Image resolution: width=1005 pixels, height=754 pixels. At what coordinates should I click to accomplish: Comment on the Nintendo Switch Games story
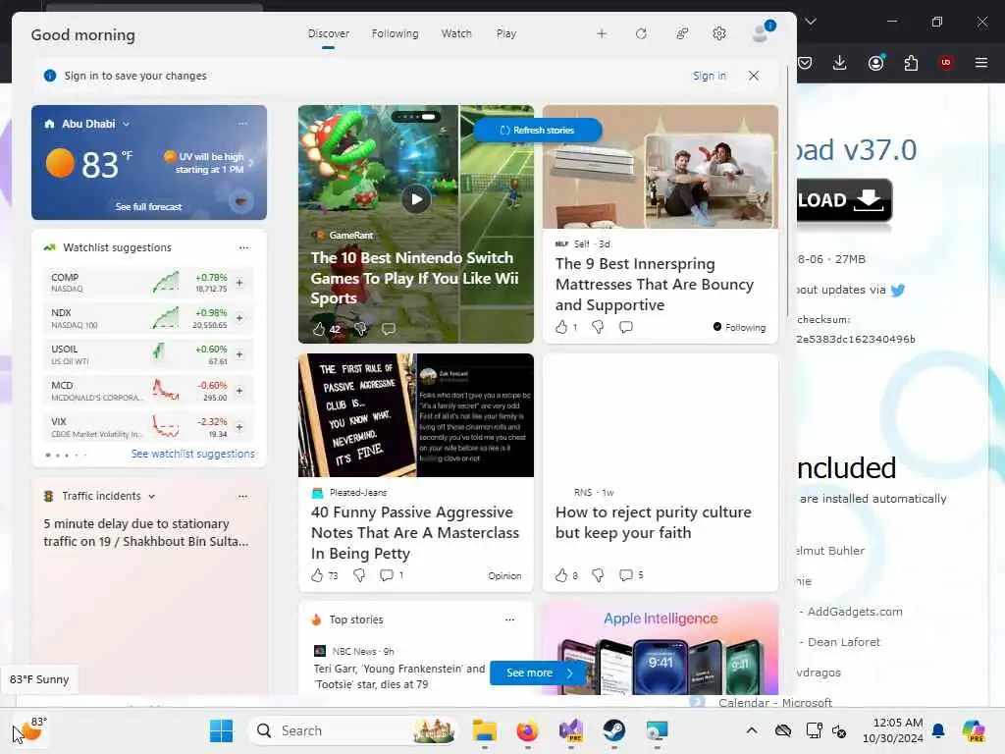389,329
